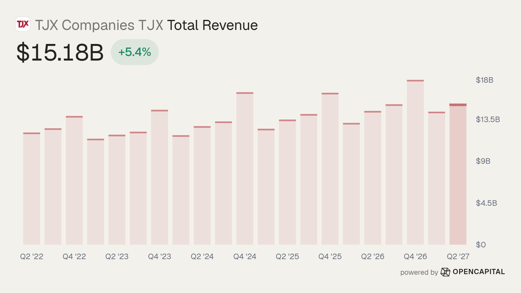Click the $4.5B y-axis label
Viewport: 521px width, 293px height.
(487, 203)
